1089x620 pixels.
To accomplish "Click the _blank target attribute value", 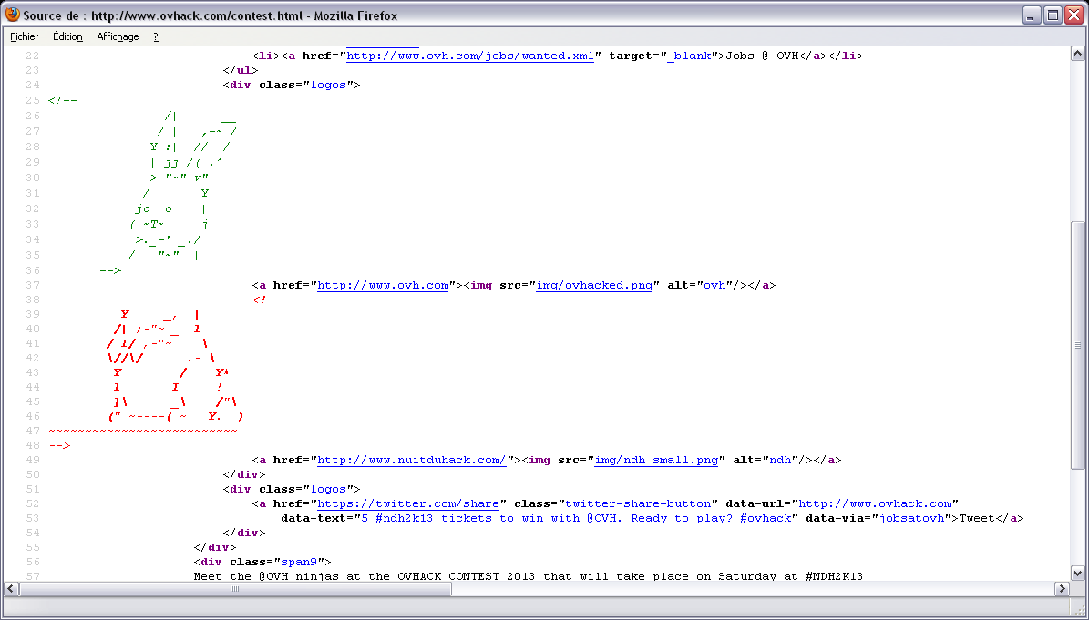I will [x=689, y=56].
